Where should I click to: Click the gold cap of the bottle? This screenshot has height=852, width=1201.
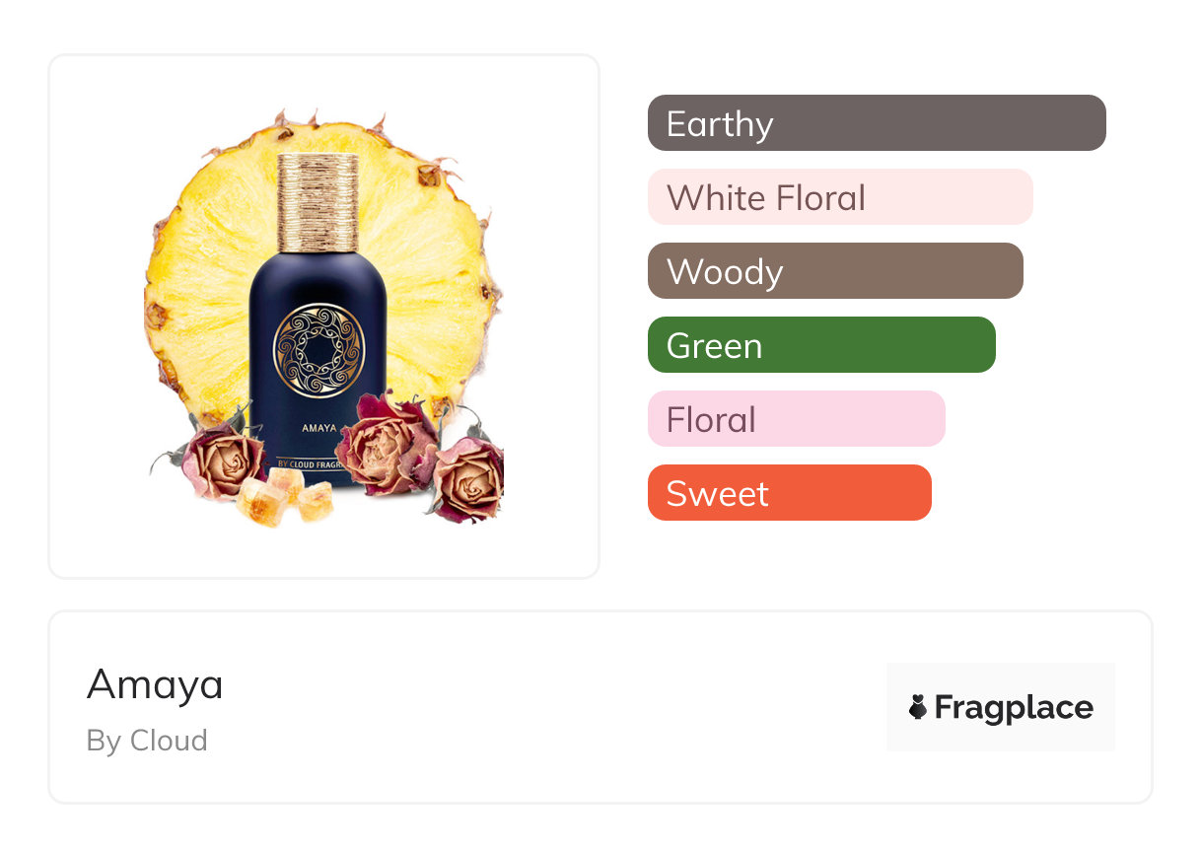(x=318, y=200)
